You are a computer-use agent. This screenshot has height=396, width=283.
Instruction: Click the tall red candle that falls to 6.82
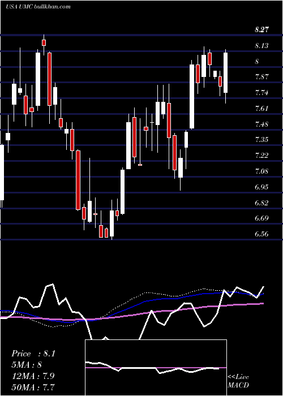click(x=78, y=180)
